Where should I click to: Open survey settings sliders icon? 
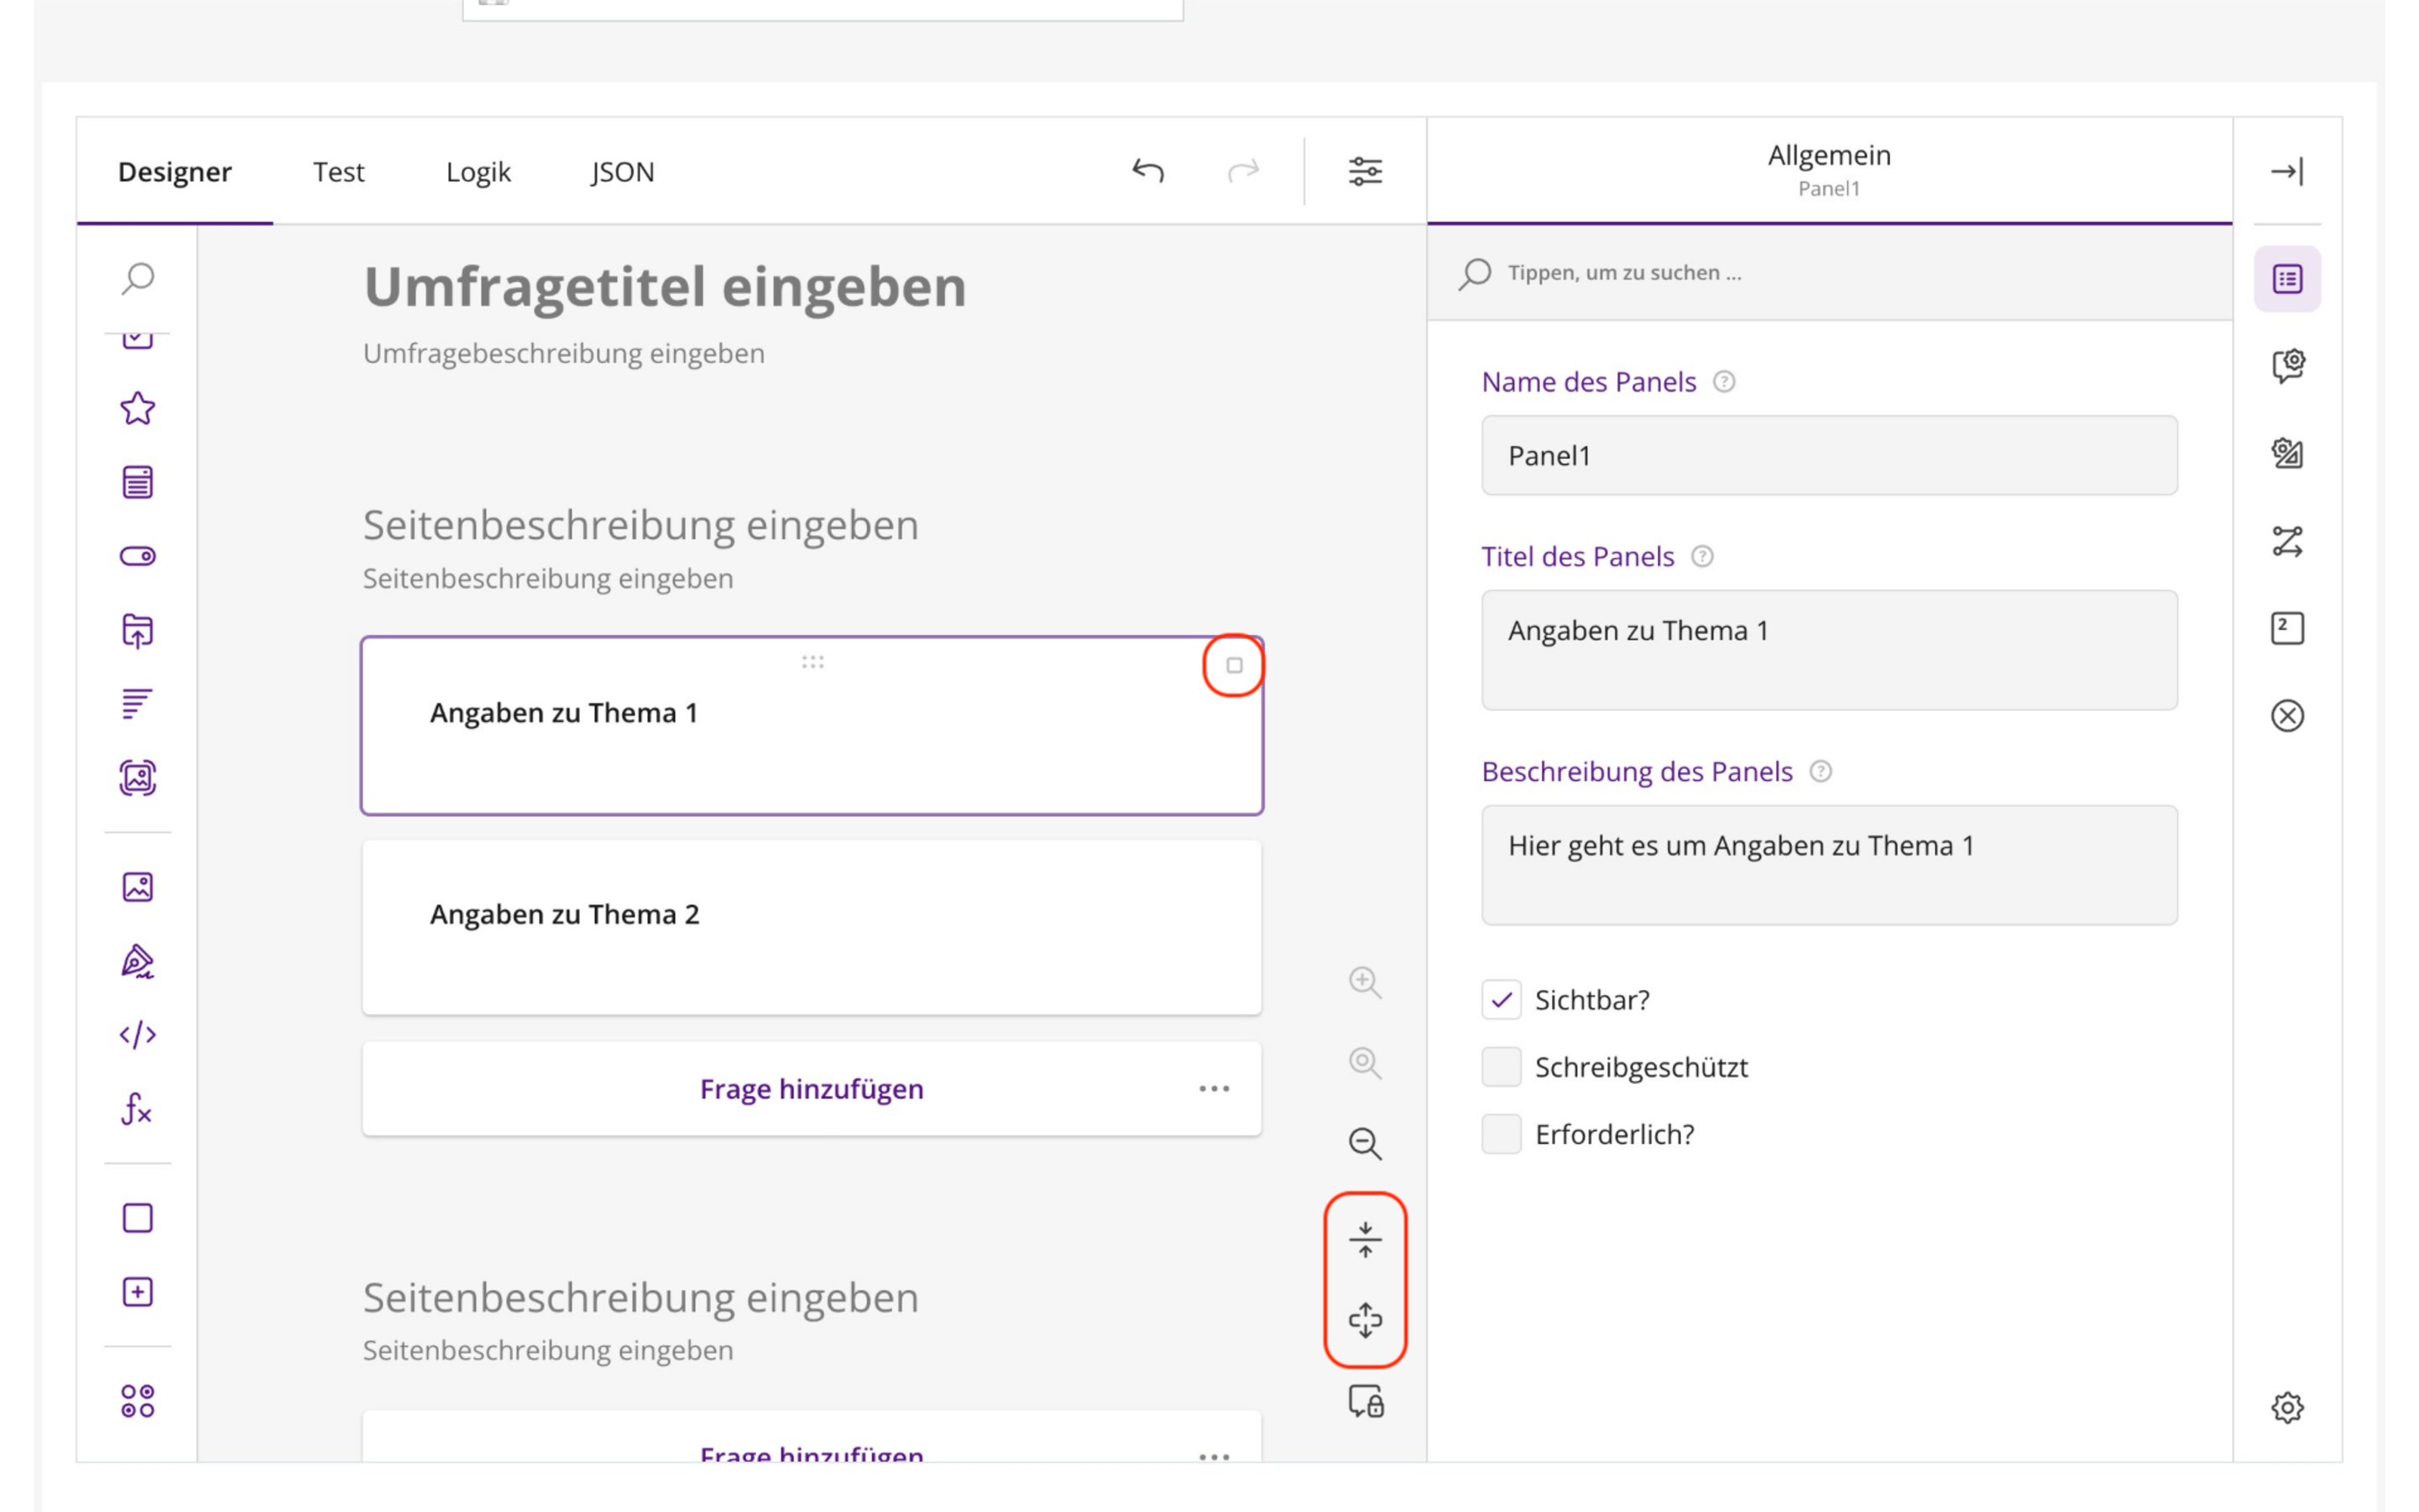[1364, 171]
